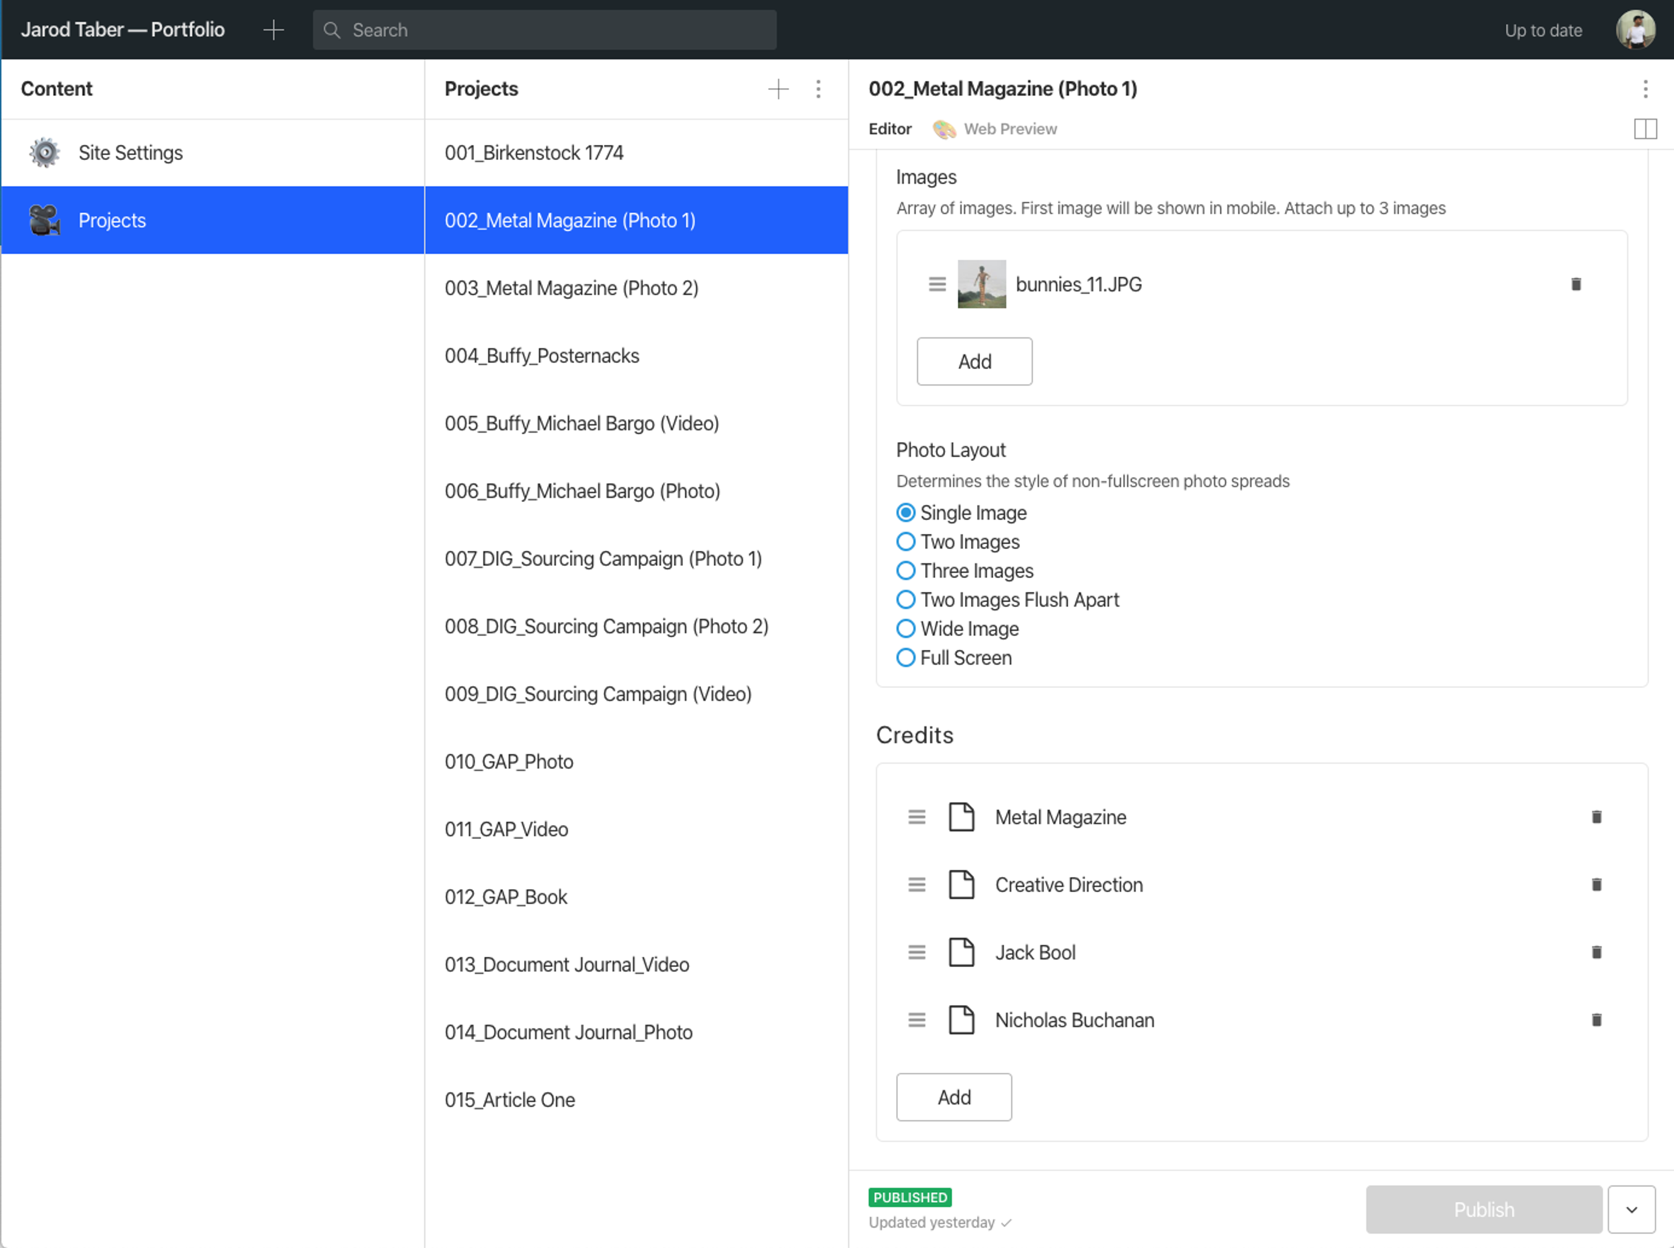The height and width of the screenshot is (1248, 1674).
Task: Click the plus icon in the Projects header
Action: pos(778,89)
